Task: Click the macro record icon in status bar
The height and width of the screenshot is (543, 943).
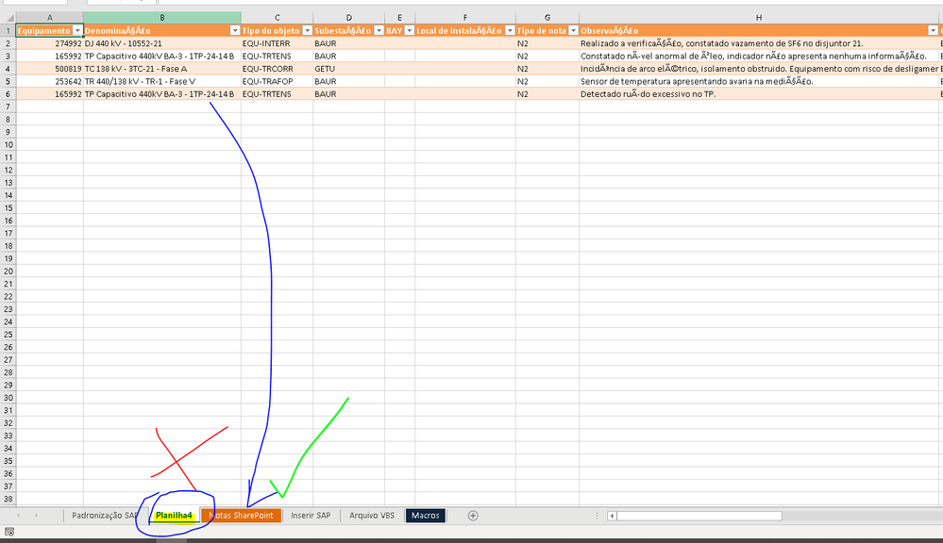Action: click(x=9, y=532)
